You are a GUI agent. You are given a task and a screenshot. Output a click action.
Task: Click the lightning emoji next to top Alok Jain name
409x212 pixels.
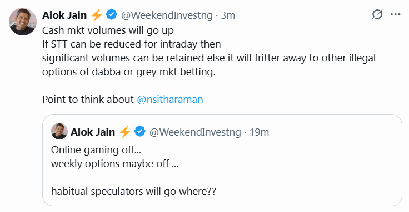click(97, 15)
